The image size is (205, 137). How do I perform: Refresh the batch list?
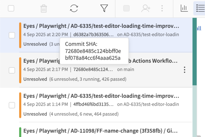(x=74, y=9)
